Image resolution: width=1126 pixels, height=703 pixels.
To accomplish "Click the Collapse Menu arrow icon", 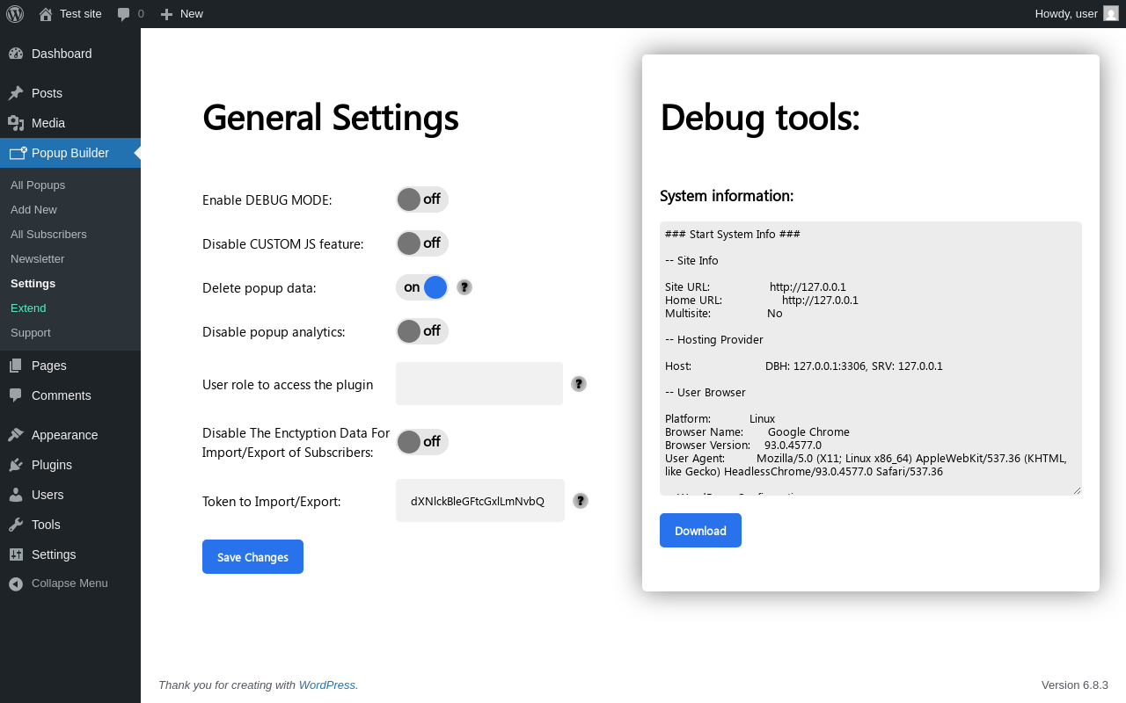I will tap(16, 583).
